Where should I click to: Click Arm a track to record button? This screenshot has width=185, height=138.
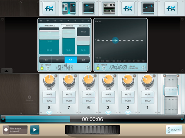point(15,130)
